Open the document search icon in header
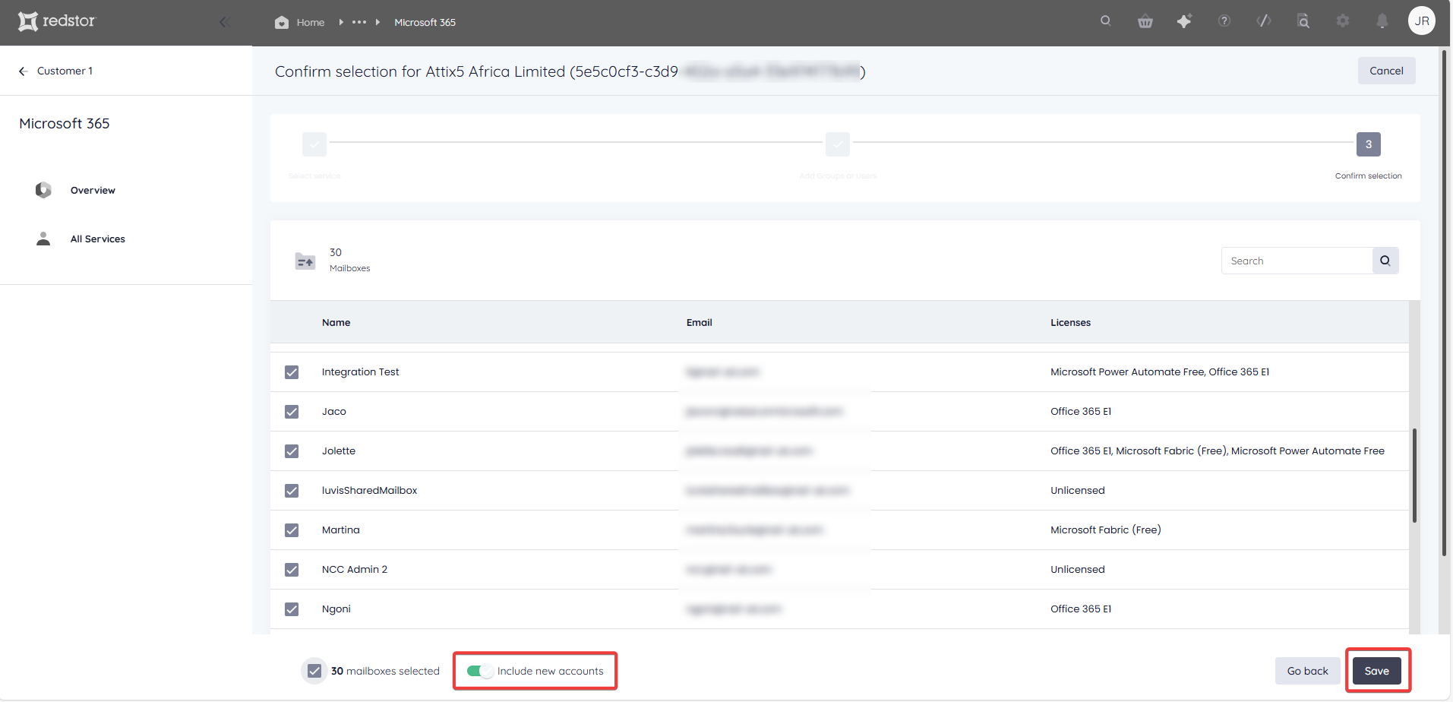Image resolution: width=1453 pixels, height=702 pixels. [x=1303, y=21]
